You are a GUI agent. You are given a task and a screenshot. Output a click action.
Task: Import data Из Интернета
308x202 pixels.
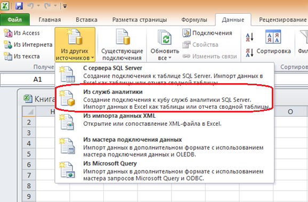pos(28,45)
